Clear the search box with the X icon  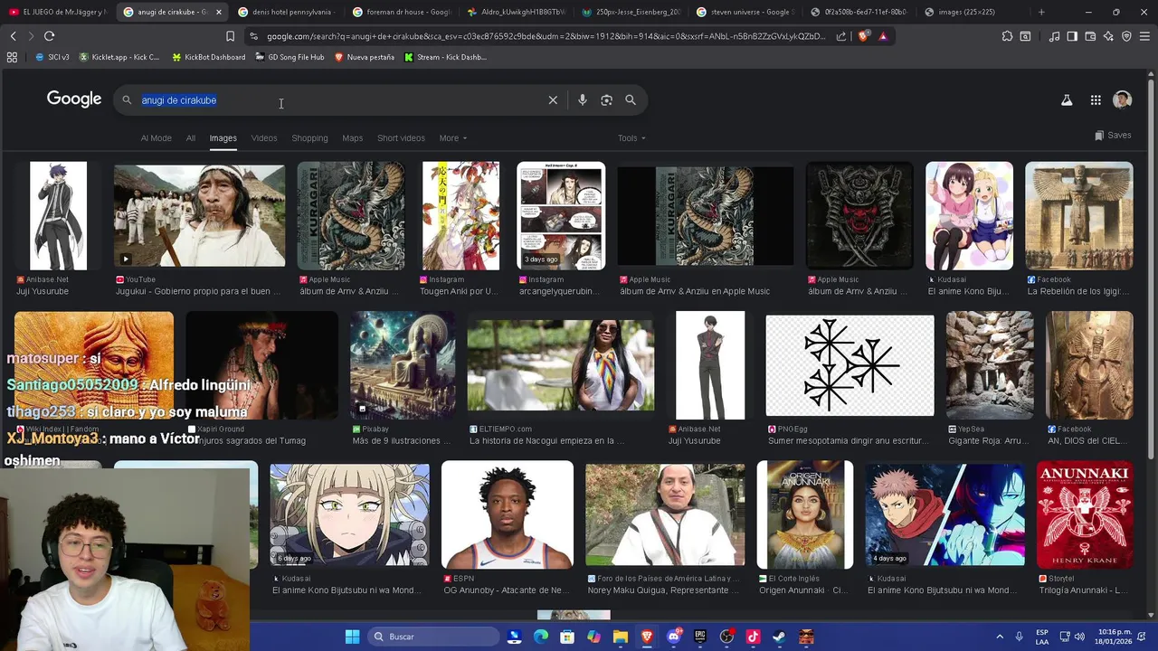point(553,100)
